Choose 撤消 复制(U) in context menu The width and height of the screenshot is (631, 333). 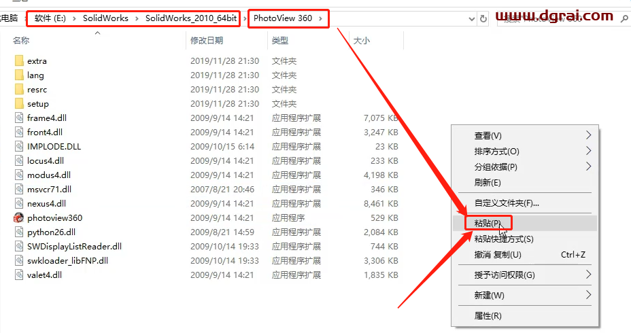pos(525,255)
